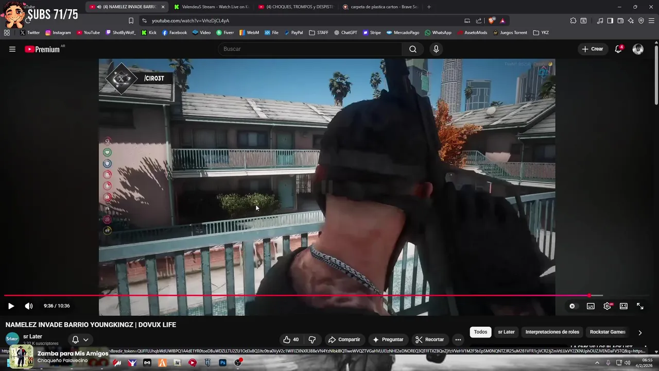Open Brave Shields lion icon
Screen dimensions: 659x371
(x=492, y=21)
